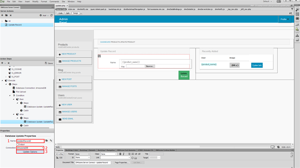Open the Insert menu

pos(27,1)
